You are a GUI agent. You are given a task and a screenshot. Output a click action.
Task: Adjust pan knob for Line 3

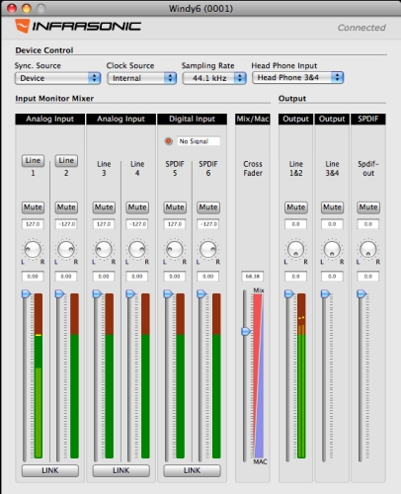104,249
